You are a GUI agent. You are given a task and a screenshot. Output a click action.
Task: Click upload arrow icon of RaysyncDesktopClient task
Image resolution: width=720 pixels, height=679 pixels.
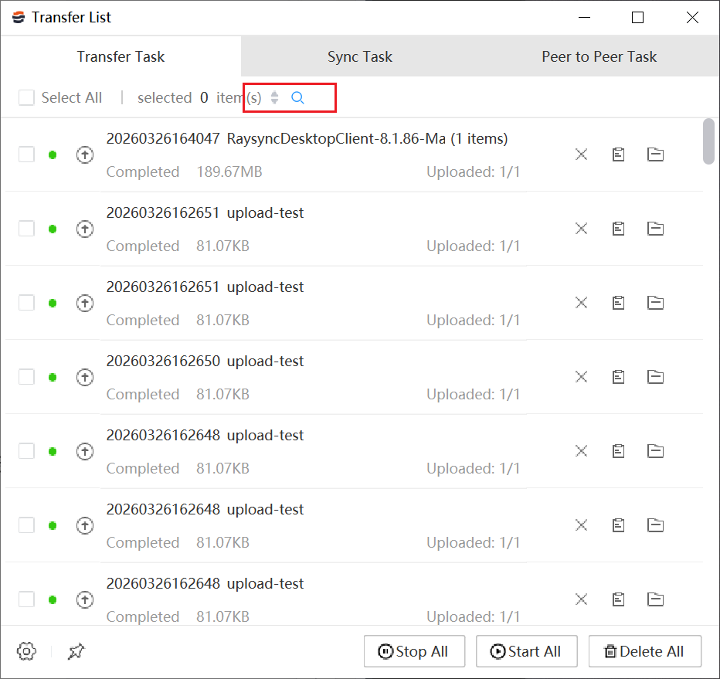click(85, 154)
